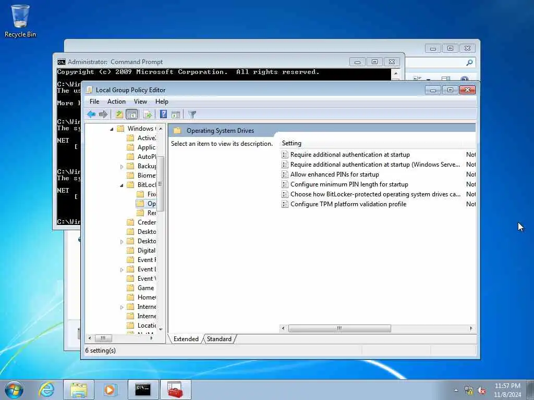Click the settings list scroll right arrow
The width and height of the screenshot is (534, 400).
pos(471,328)
